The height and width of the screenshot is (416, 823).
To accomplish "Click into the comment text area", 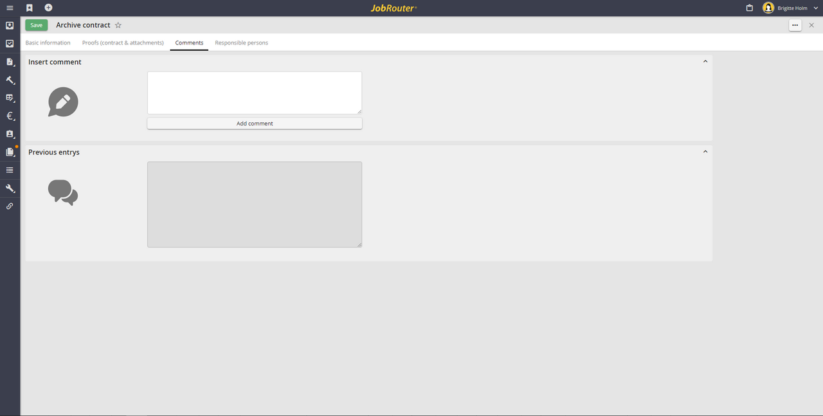I will 254,93.
